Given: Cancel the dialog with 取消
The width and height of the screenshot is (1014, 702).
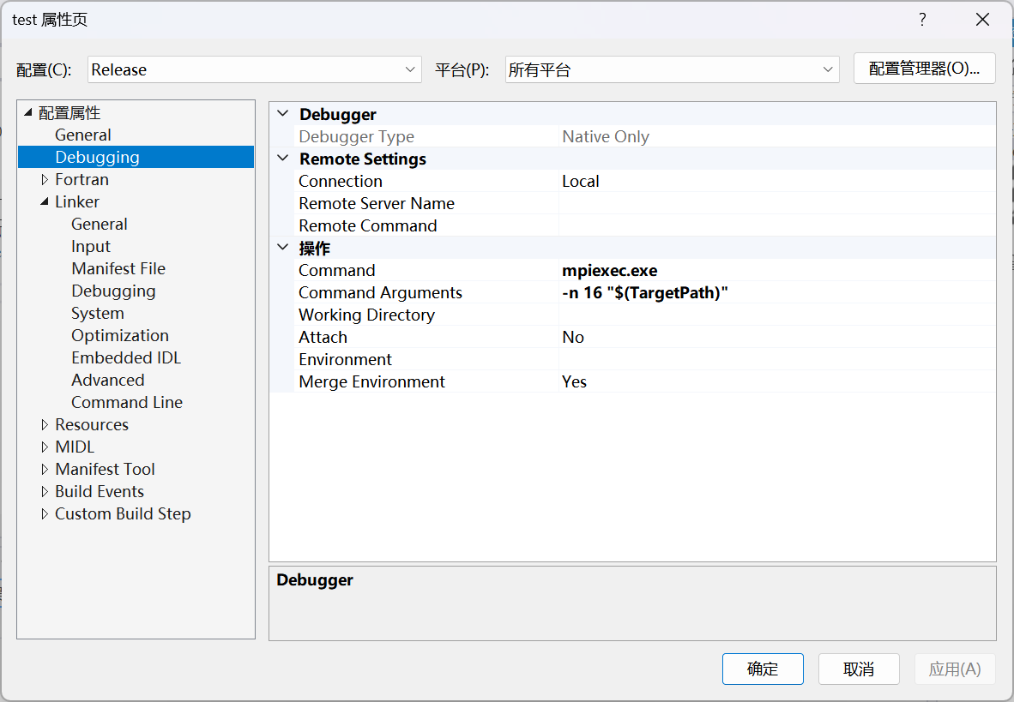Looking at the screenshot, I should click(859, 669).
